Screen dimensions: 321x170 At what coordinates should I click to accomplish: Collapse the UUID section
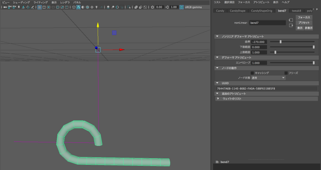[217, 83]
